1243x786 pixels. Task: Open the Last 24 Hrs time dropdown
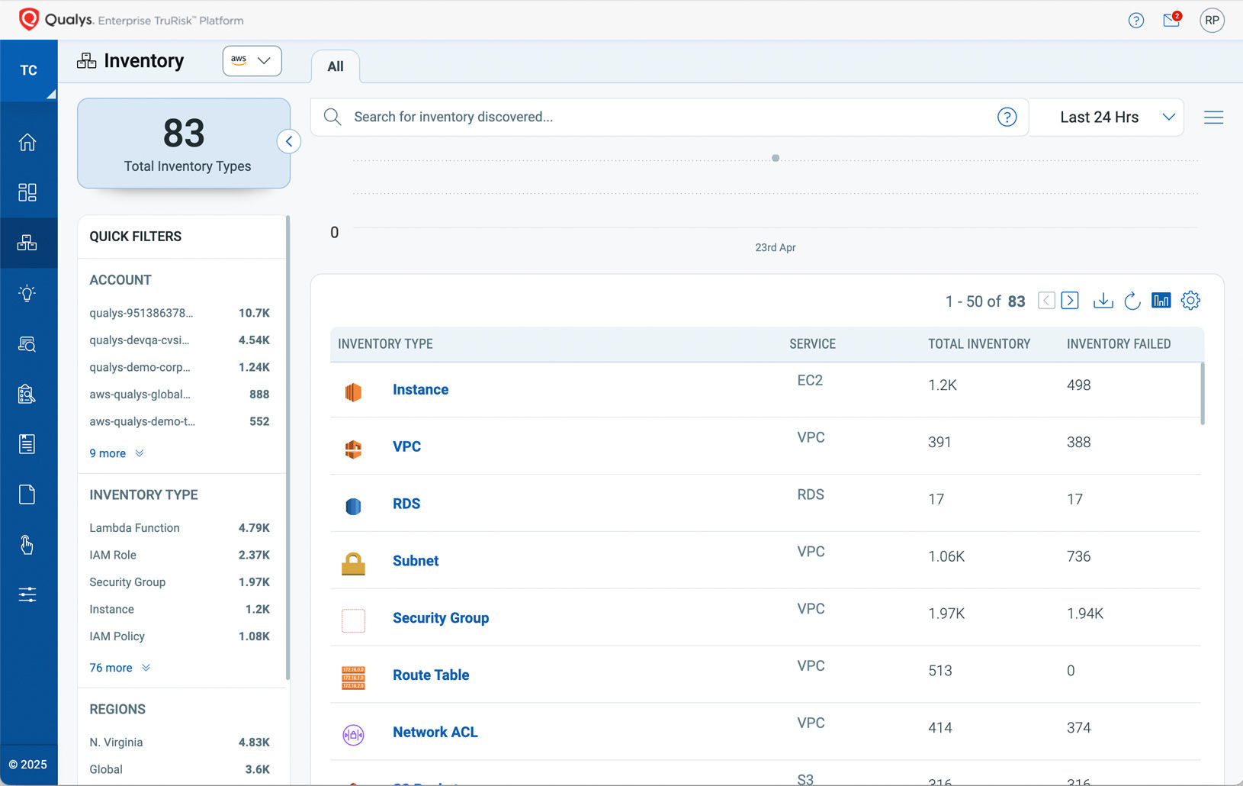(x=1106, y=117)
